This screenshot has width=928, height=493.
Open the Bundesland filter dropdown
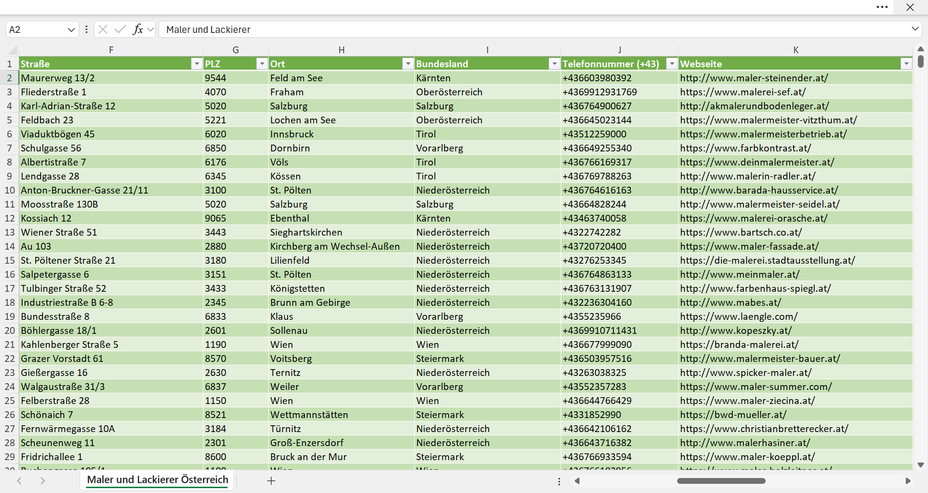point(554,64)
